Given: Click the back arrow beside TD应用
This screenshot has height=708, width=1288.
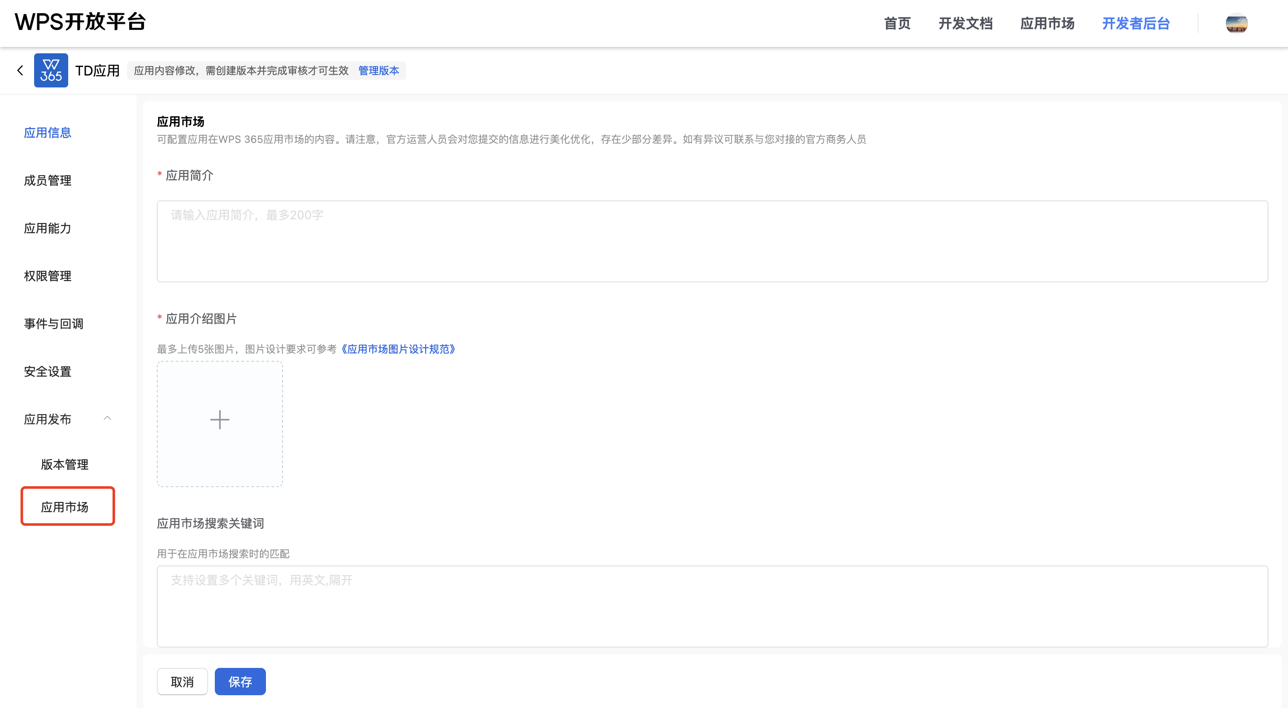Looking at the screenshot, I should [x=20, y=70].
